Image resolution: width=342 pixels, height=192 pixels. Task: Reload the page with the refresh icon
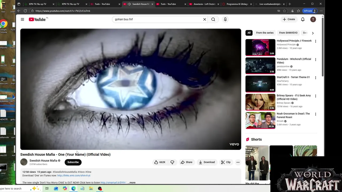click(25, 11)
